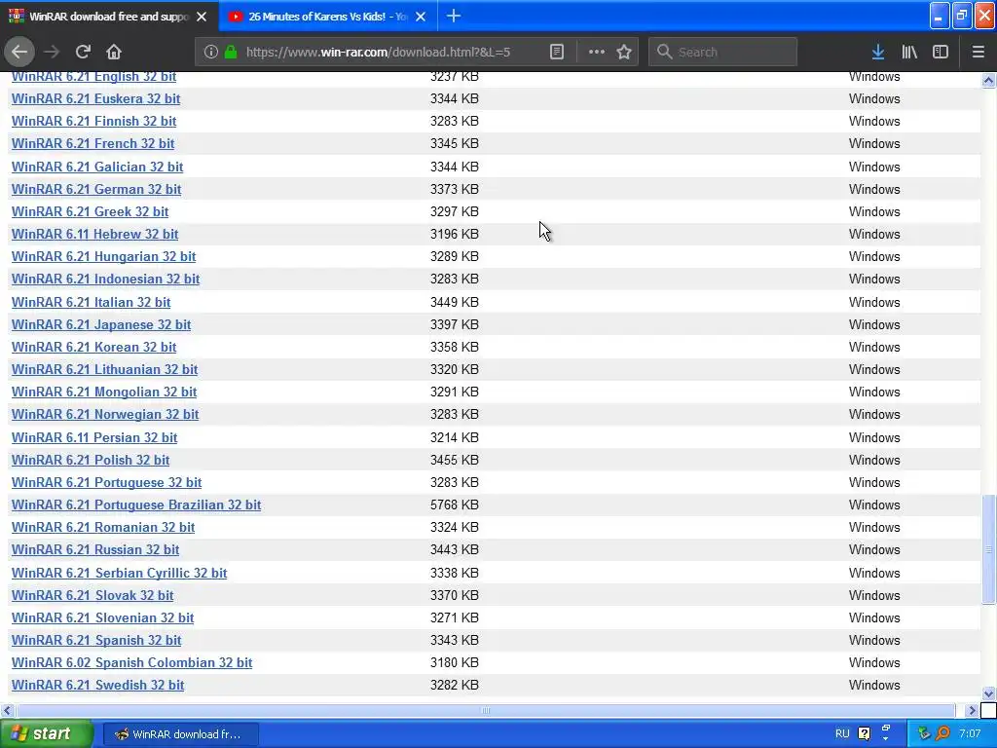This screenshot has width=997, height=748.
Task: Click the taskbar clock showing 7:07
Action: click(970, 733)
